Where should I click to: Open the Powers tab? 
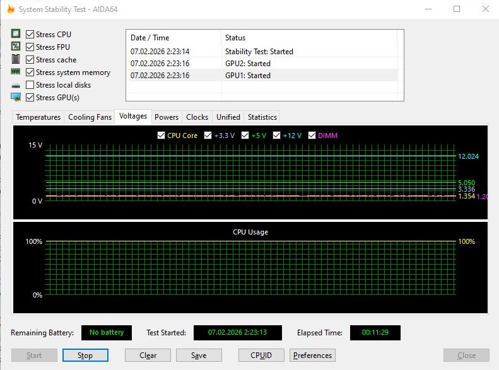pyautogui.click(x=167, y=117)
